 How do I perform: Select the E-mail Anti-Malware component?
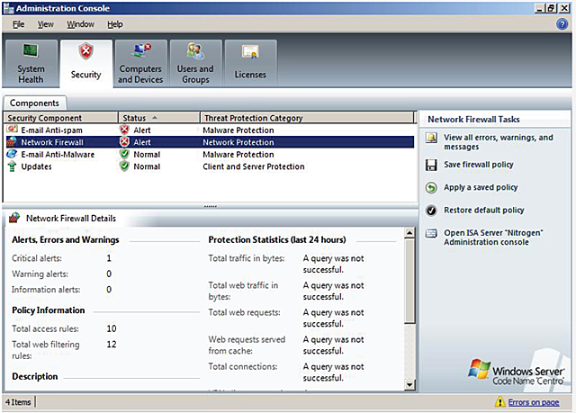[x=210, y=154]
